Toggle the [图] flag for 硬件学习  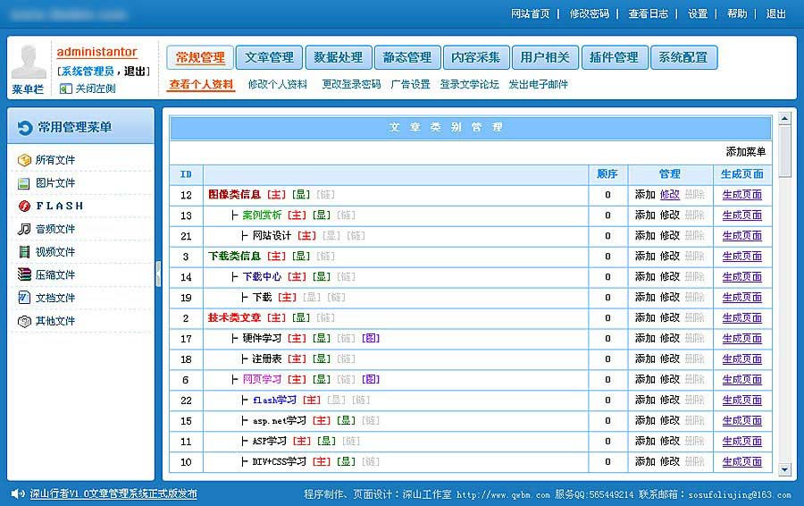click(x=371, y=339)
